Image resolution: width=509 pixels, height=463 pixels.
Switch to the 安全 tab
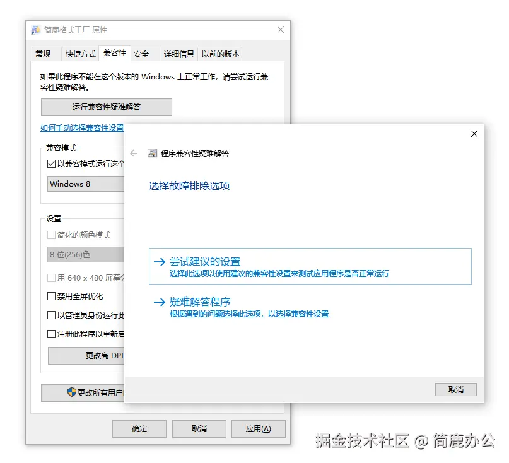coord(143,54)
